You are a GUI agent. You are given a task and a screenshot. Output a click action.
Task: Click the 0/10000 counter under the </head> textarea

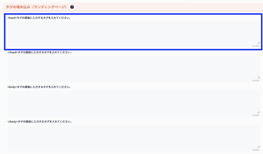[x=256, y=81]
